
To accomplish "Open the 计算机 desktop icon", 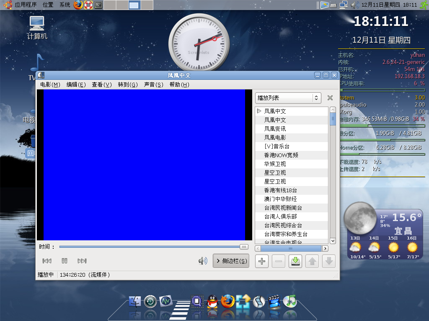I will (x=37, y=28).
